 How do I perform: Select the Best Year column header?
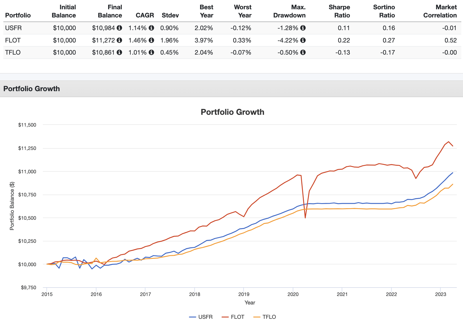(206, 11)
